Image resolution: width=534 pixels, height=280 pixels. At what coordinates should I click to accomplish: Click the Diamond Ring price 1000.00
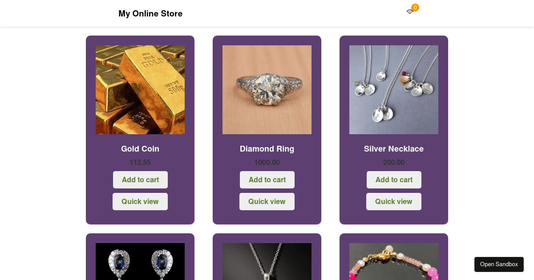click(x=267, y=163)
